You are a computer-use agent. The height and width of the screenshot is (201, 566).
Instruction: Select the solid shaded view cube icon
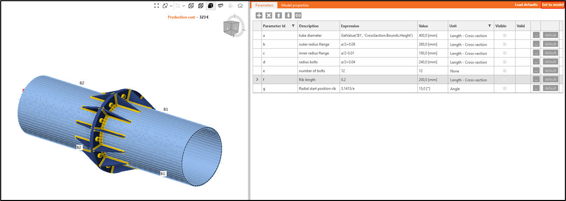(211, 6)
